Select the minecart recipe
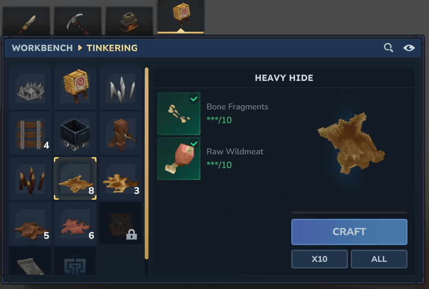Viewport: 429px width, 289px height. 75,133
